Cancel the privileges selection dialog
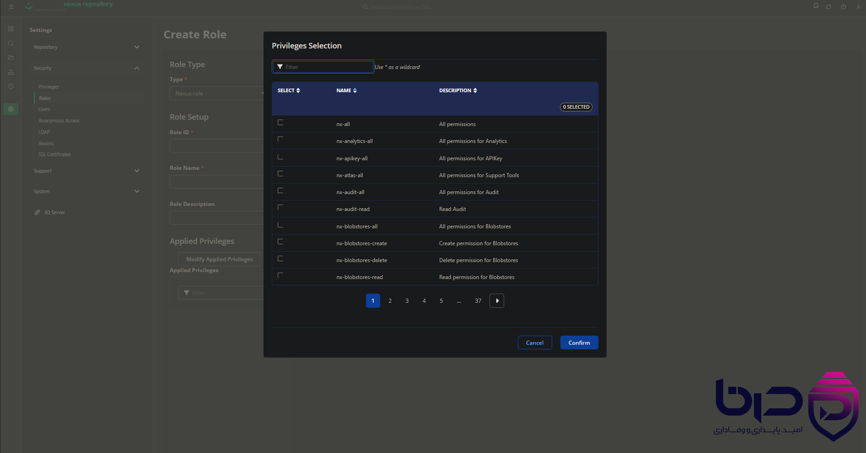The height and width of the screenshot is (453, 866). point(535,343)
